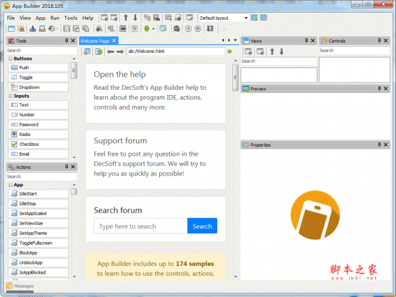Viewport: 396px width, 297px height.
Task: Click the home icon in Welcome Page toolbar
Action: point(87,51)
